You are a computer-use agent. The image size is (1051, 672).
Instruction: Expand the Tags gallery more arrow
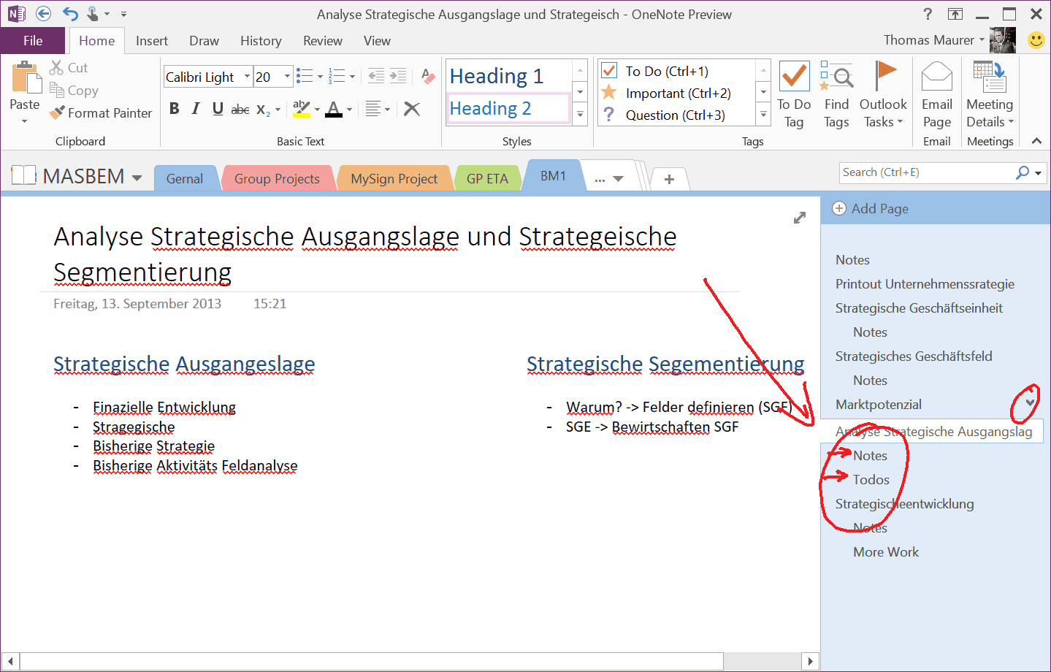click(x=764, y=115)
